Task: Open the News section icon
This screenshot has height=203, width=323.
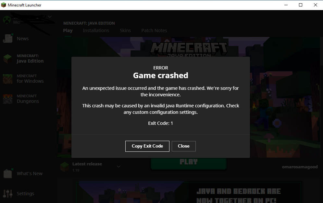Action: (x=8, y=39)
